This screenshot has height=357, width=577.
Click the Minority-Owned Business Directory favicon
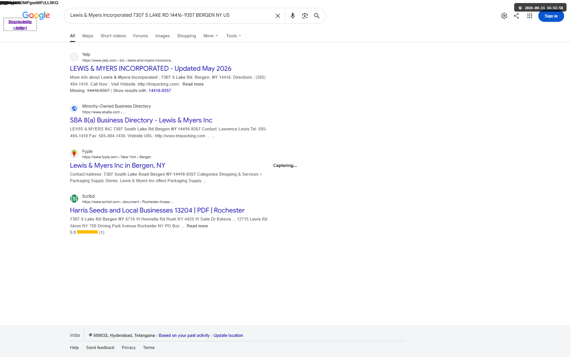click(x=74, y=108)
